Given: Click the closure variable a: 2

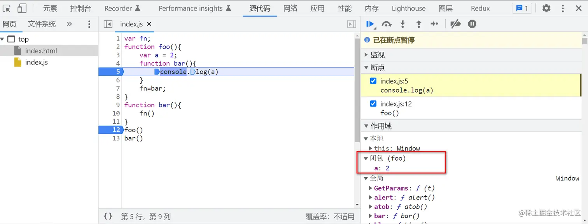Looking at the screenshot, I should [x=382, y=168].
